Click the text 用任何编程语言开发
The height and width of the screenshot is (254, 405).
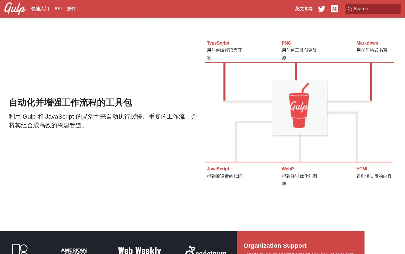pos(225,54)
